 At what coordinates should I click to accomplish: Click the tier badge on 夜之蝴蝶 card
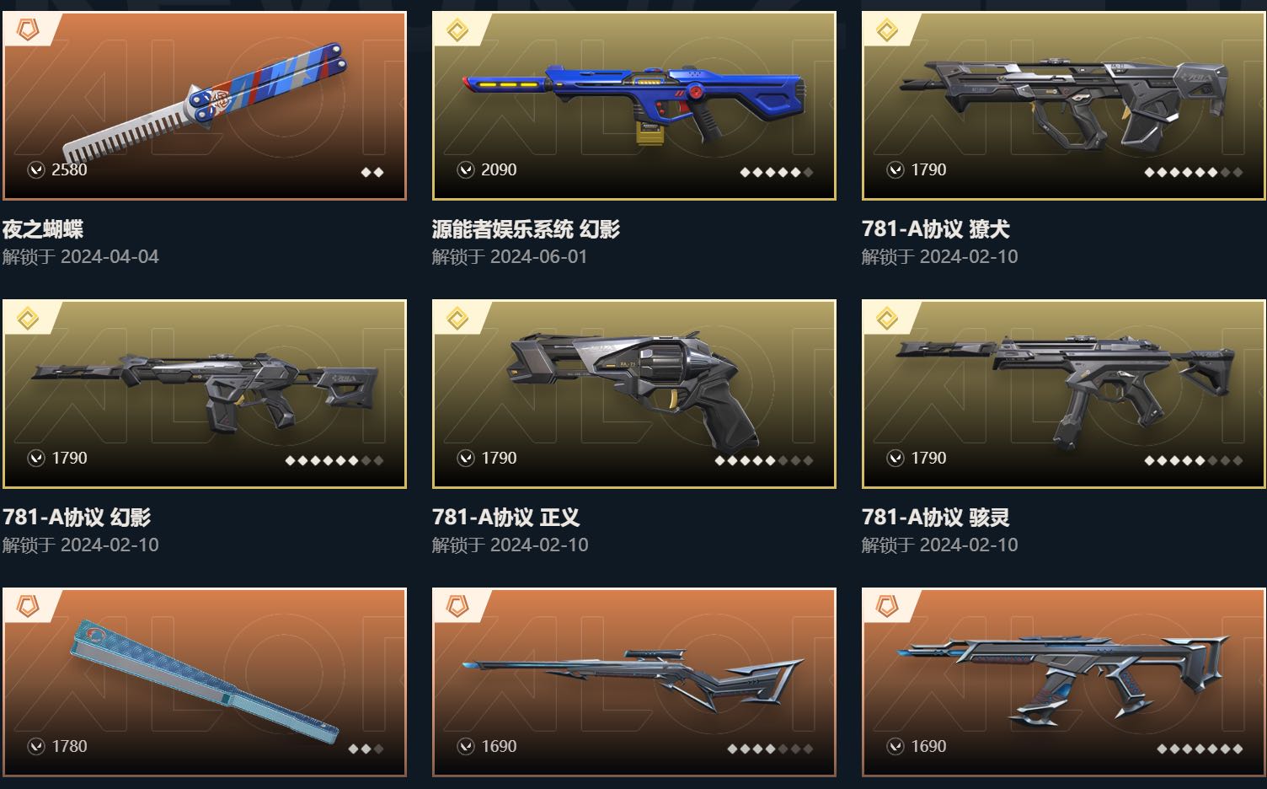pyautogui.click(x=27, y=31)
